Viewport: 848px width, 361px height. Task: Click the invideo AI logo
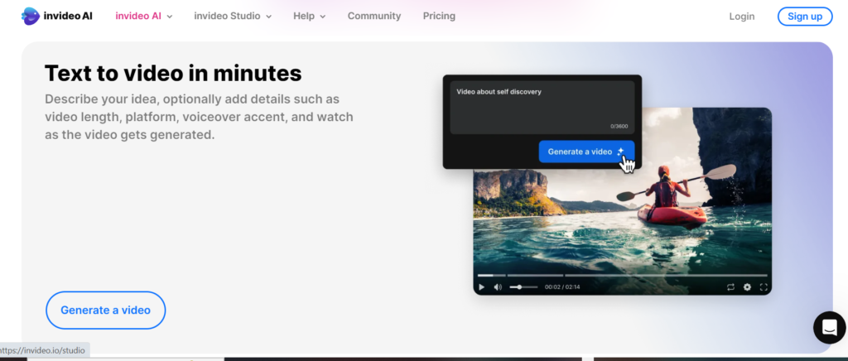pyautogui.click(x=57, y=17)
